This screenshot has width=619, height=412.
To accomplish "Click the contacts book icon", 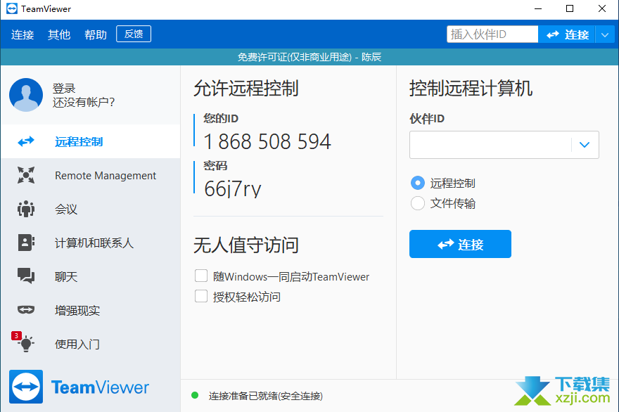I will [x=26, y=243].
